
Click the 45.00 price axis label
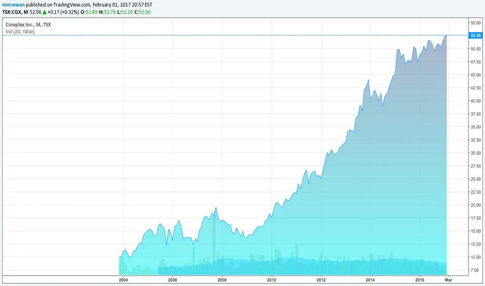(476, 75)
